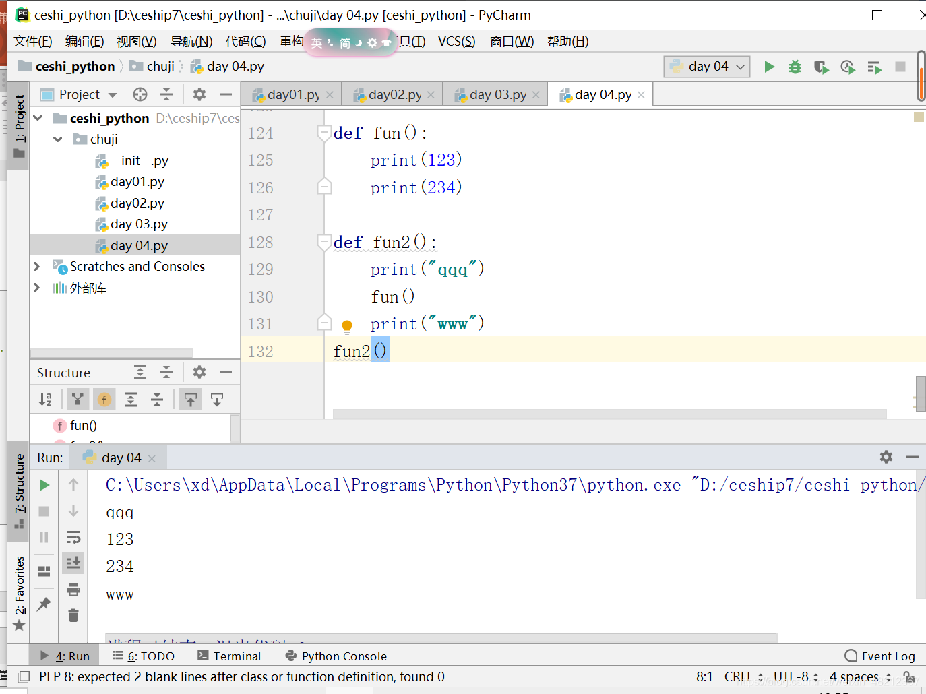Viewport: 926px width, 694px height.
Task: Toggle autoscroll to source in Structure
Action: tap(191, 400)
